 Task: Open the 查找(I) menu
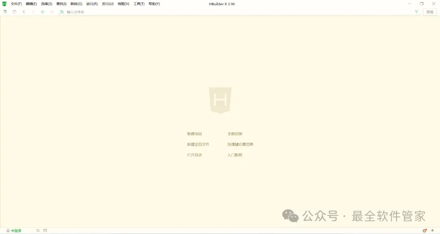point(62,4)
